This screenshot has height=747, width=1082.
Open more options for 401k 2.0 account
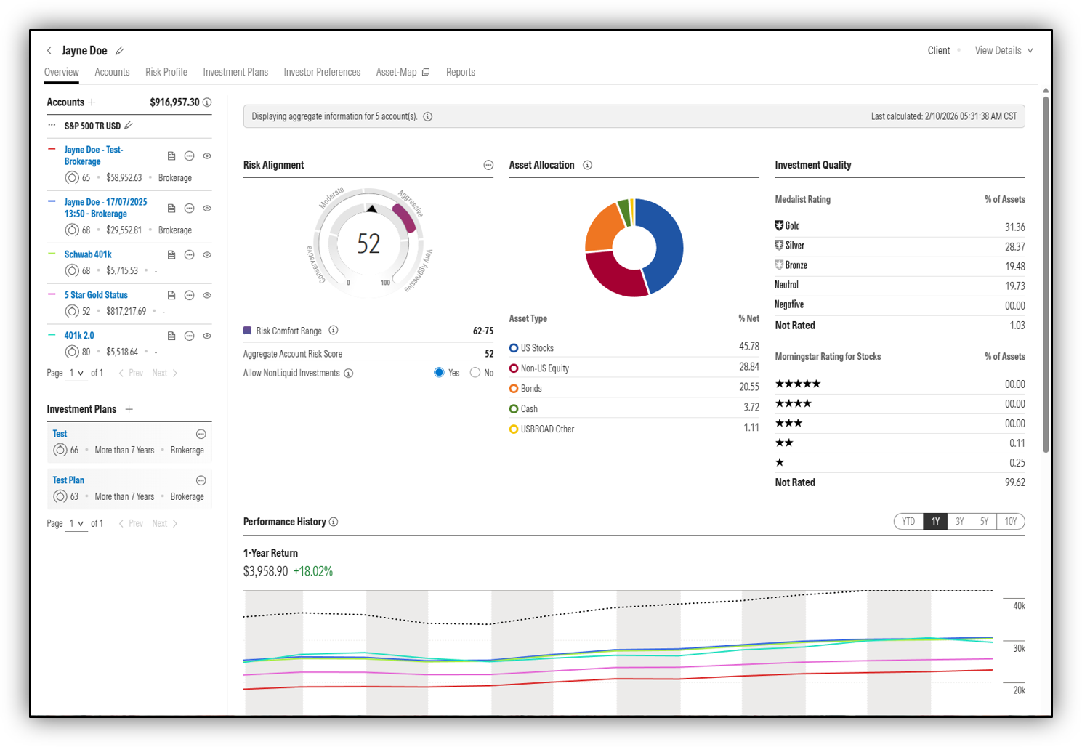[x=190, y=336]
